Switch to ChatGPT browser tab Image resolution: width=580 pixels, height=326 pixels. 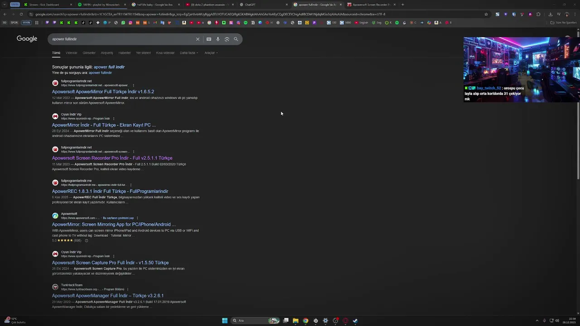tap(263, 5)
